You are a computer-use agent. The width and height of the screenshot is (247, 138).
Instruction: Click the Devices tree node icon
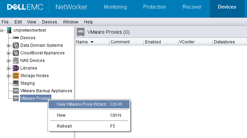click(x=16, y=38)
